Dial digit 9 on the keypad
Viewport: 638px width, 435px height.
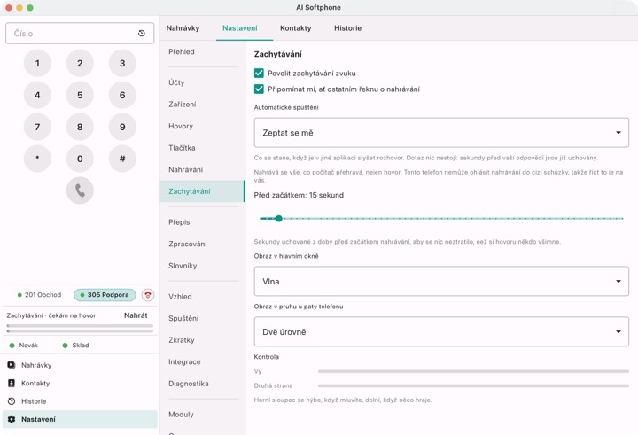(122, 127)
